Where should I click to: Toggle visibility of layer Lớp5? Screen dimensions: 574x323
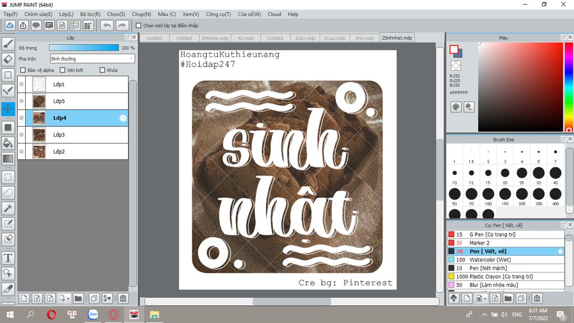coord(22,101)
